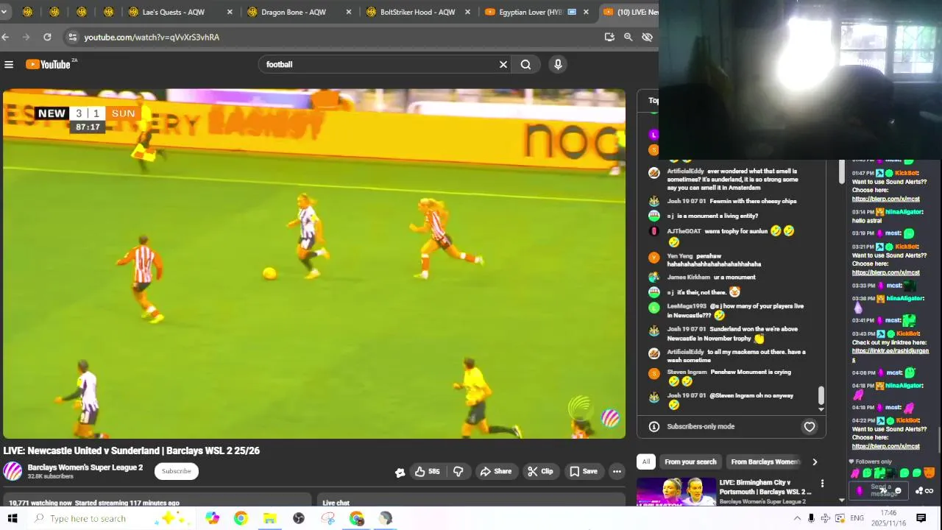Go back with the browser back arrow
Viewport: 942px width, 530px height.
[x=6, y=37]
